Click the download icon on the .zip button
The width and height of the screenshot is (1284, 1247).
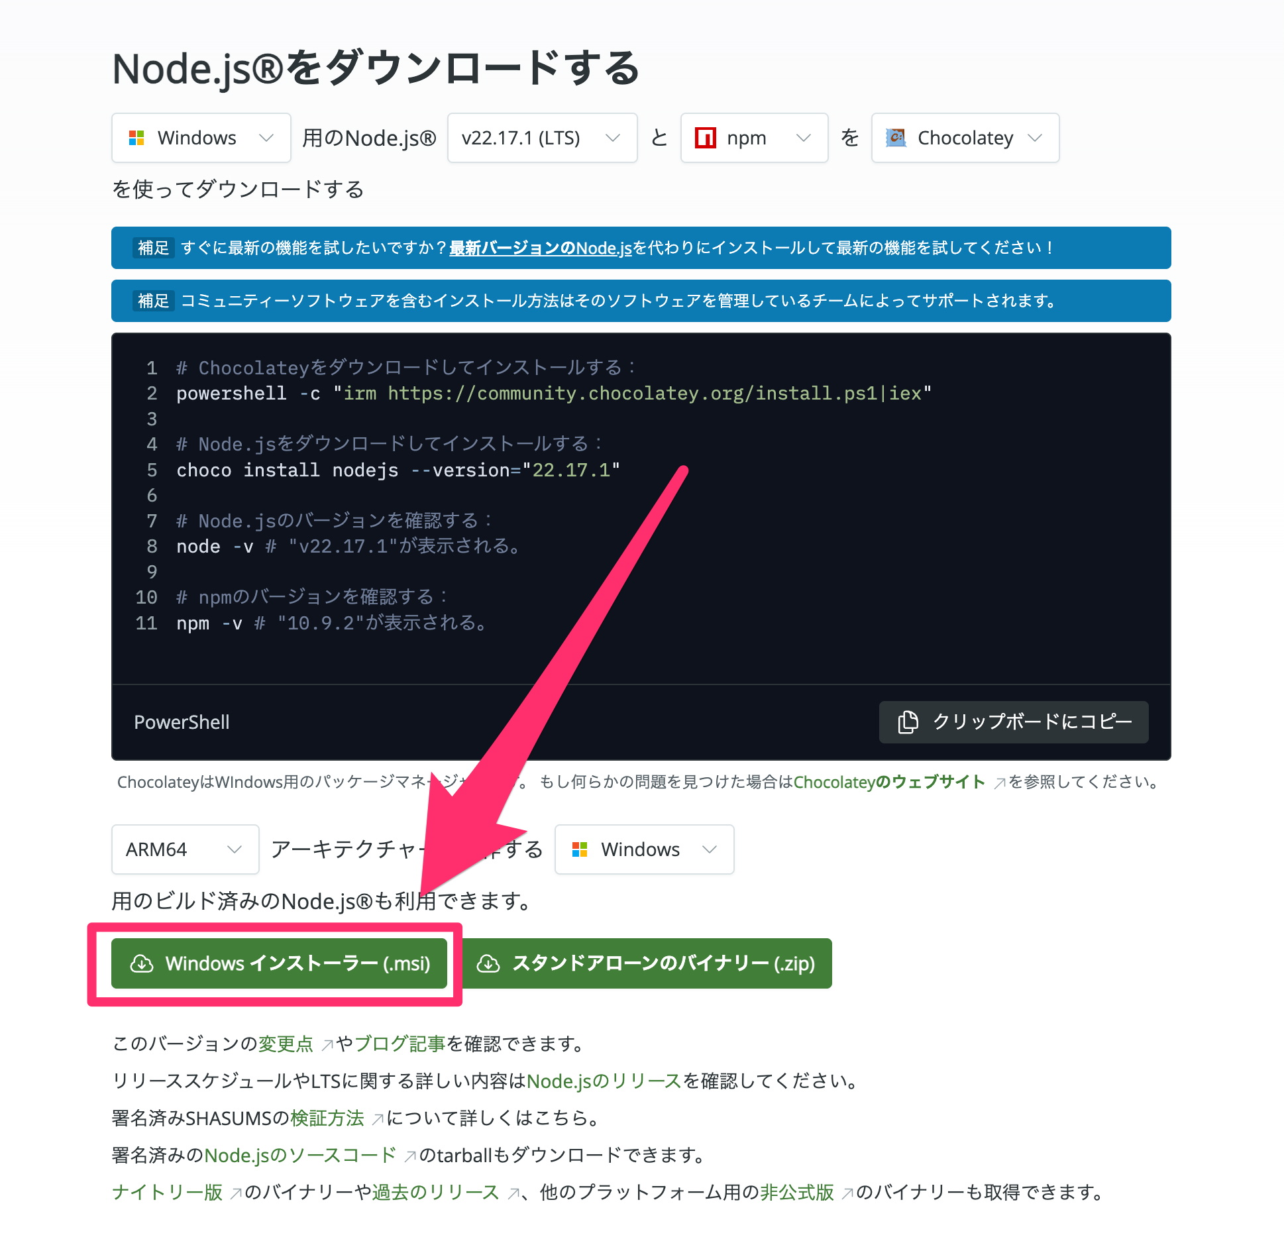click(491, 964)
